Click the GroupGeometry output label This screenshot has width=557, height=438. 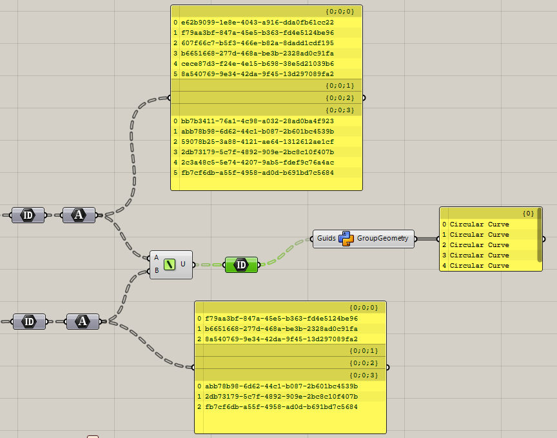tap(382, 238)
